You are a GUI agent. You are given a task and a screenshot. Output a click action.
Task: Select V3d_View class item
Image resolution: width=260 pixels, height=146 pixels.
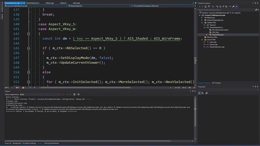[215, 32]
